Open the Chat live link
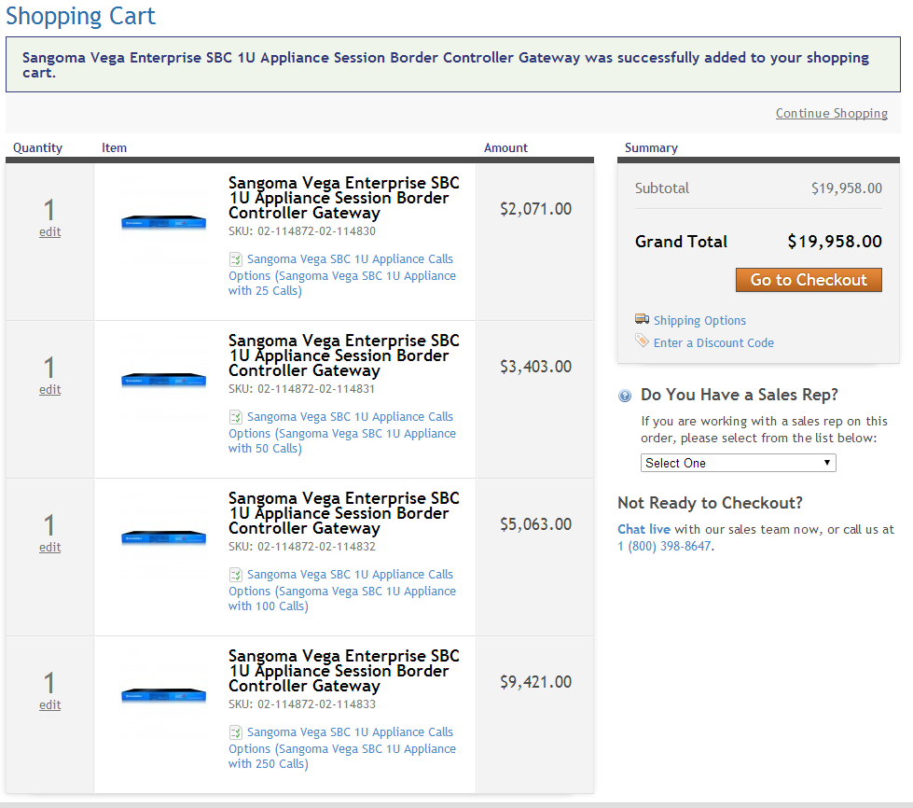The width and height of the screenshot is (913, 808). pos(644,529)
